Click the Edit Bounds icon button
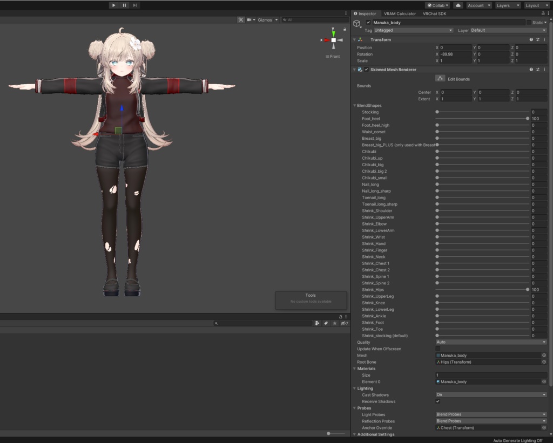Image resolution: width=553 pixels, height=443 pixels. pyautogui.click(x=441, y=79)
